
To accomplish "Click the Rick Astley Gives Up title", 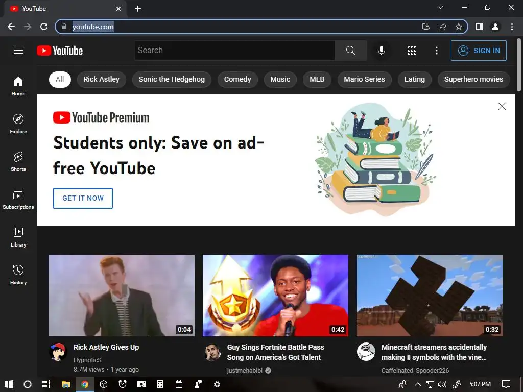I will pyautogui.click(x=106, y=347).
